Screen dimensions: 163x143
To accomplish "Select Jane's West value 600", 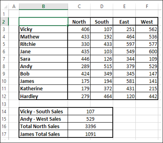I will coord(147,51).
